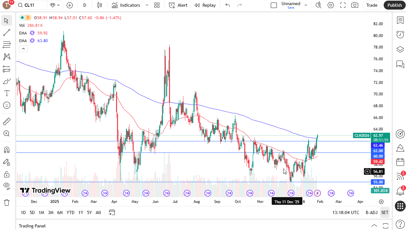Toggle SET settlement as close
Viewport: 406px width, 230px height.
coord(385,212)
